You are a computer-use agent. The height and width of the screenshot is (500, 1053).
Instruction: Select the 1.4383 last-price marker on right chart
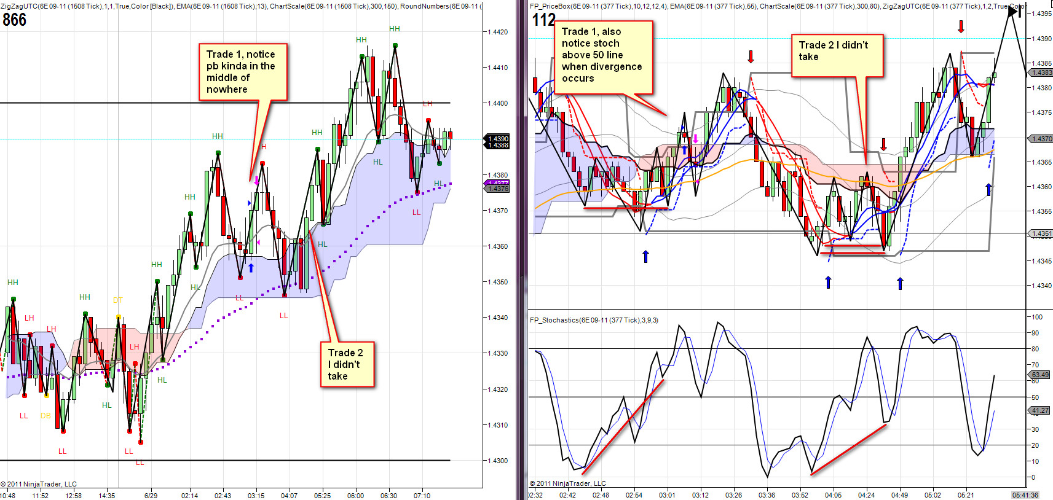point(1041,72)
